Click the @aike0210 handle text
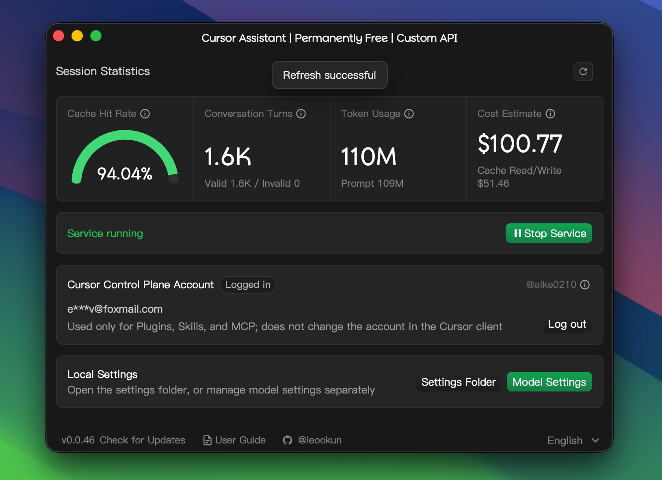The image size is (662, 480). tap(551, 285)
